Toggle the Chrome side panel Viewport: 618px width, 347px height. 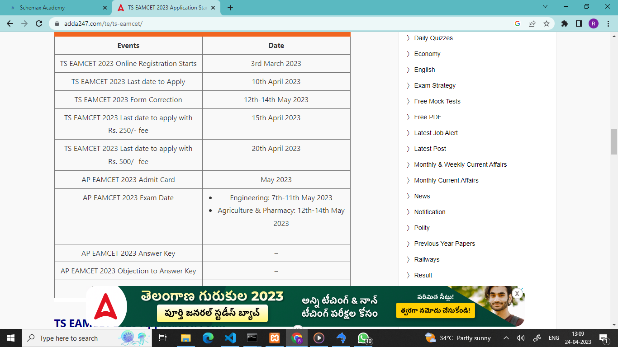579,23
